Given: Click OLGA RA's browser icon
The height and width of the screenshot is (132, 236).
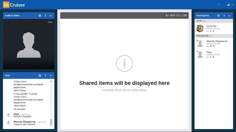Looking at the screenshot, I should pyautogui.click(x=214, y=31).
